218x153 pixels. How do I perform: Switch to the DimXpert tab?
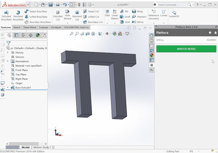[56, 27]
